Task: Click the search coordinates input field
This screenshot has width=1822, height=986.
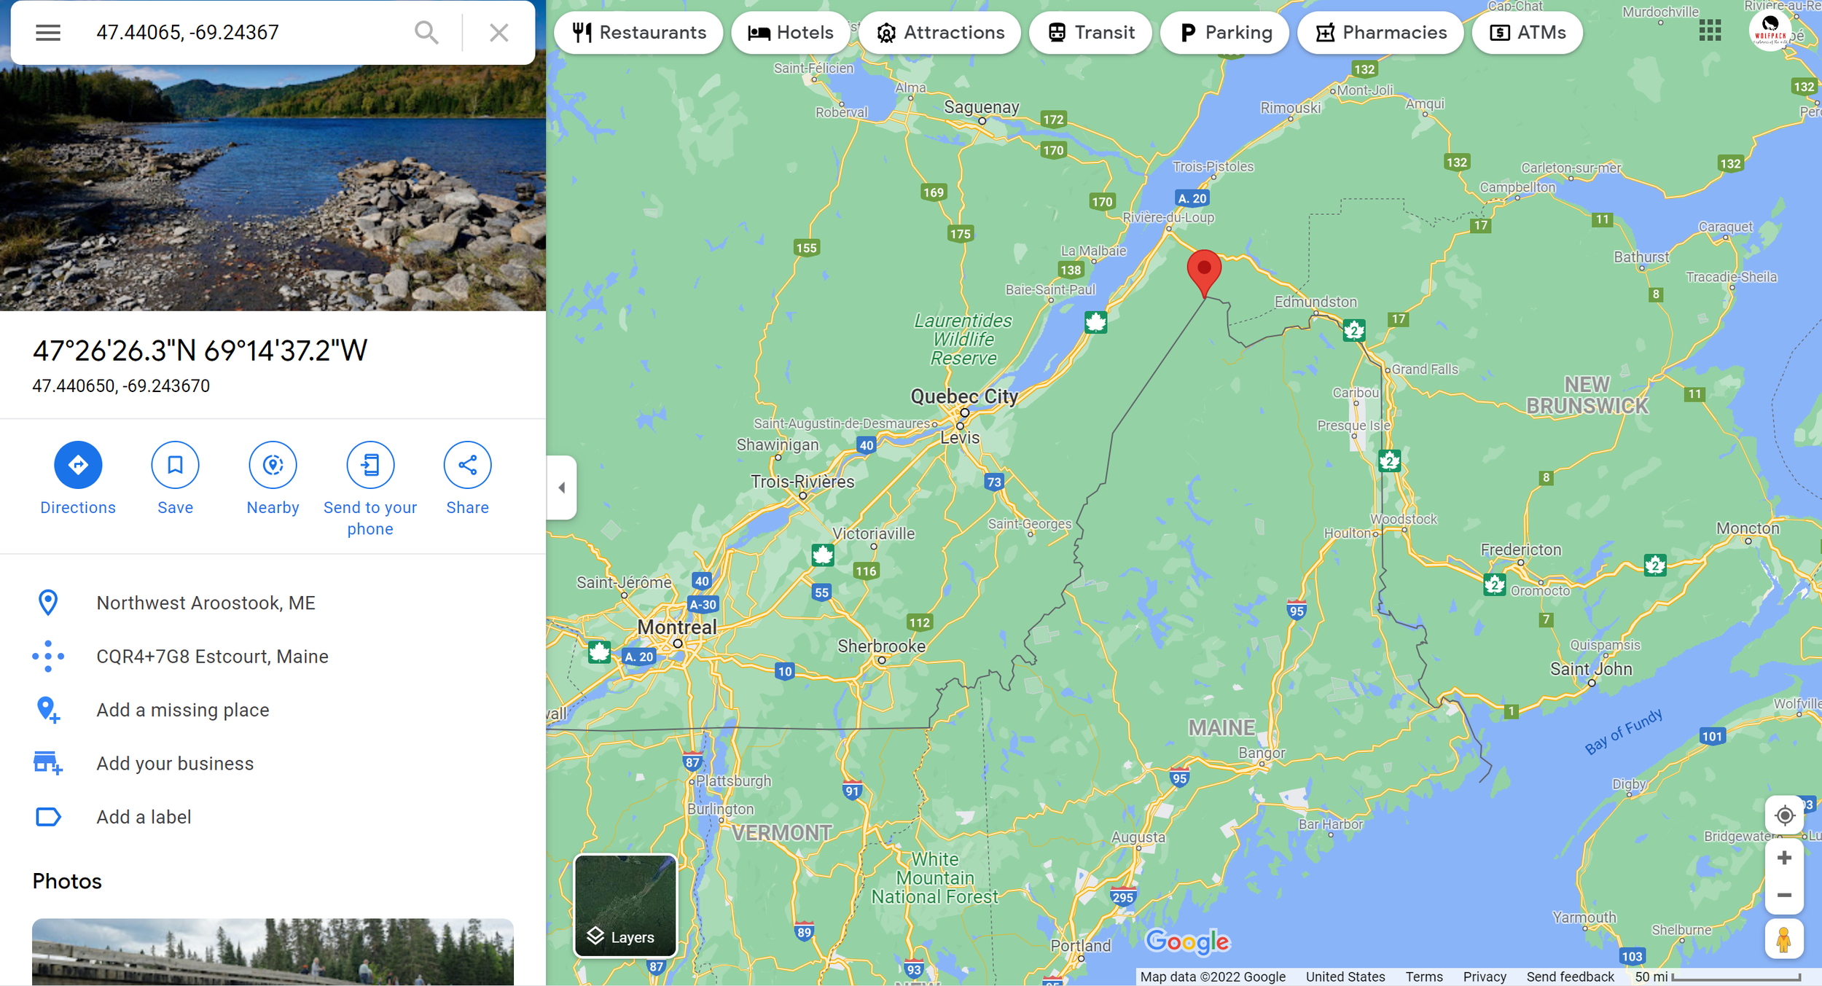Action: [248, 32]
